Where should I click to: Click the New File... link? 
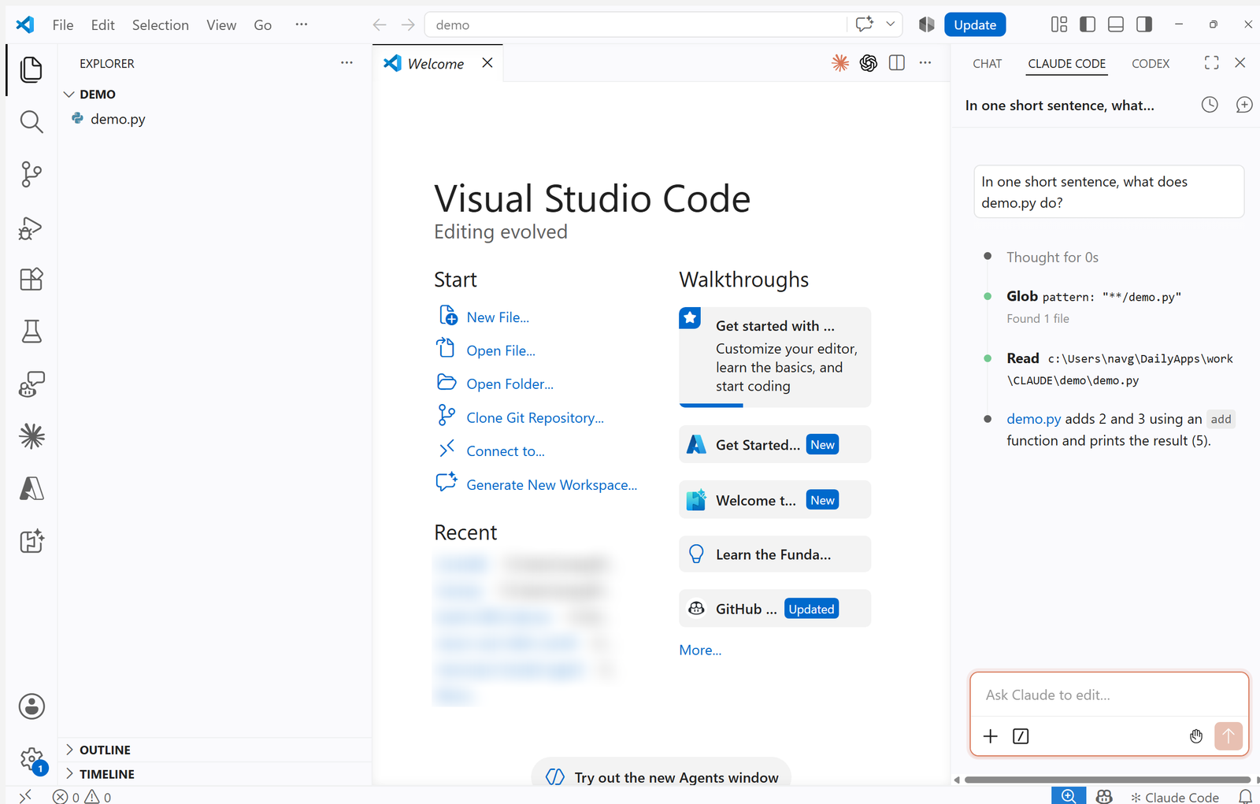[498, 317]
